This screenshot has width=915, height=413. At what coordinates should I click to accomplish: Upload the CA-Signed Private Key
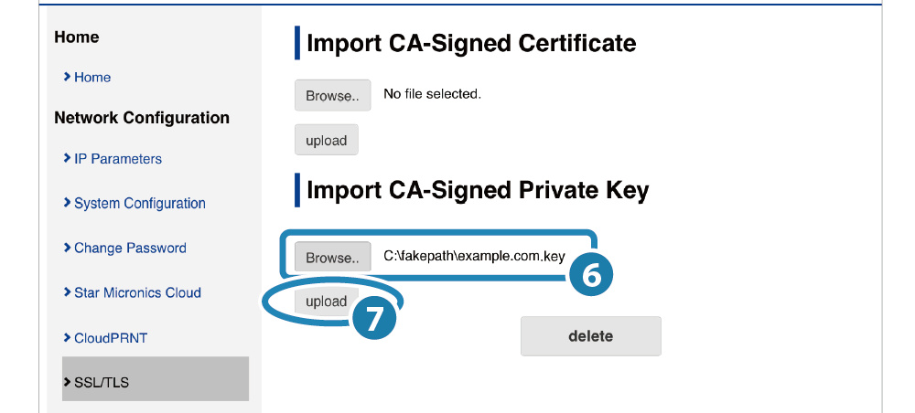(327, 302)
